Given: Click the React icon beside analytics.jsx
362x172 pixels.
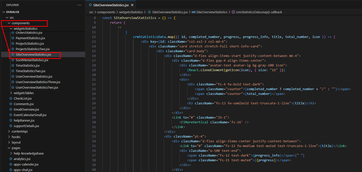Looking at the screenshot, I should coord(11,159).
